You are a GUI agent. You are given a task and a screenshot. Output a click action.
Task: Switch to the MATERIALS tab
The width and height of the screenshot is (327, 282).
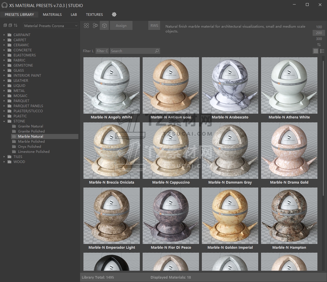tap(52, 14)
